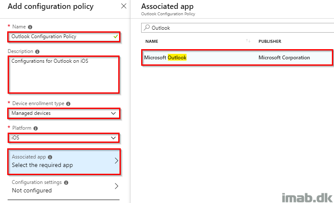This screenshot has width=334, height=203.
Task: Expand the Configuration settings chevron
Action: coord(116,186)
